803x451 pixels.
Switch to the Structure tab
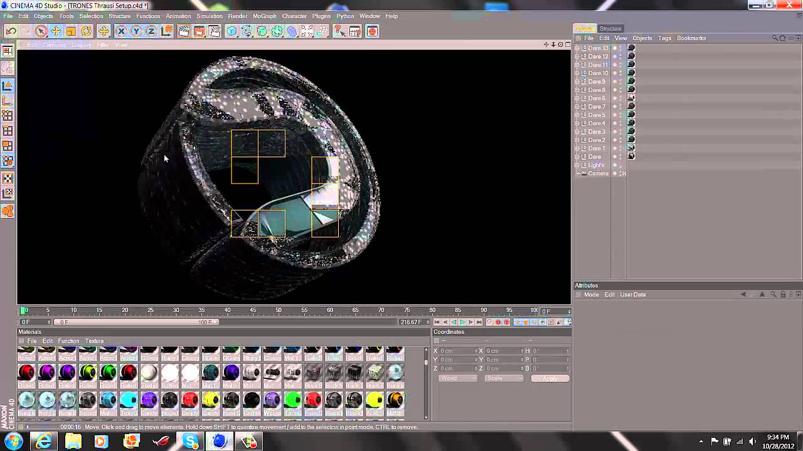610,28
